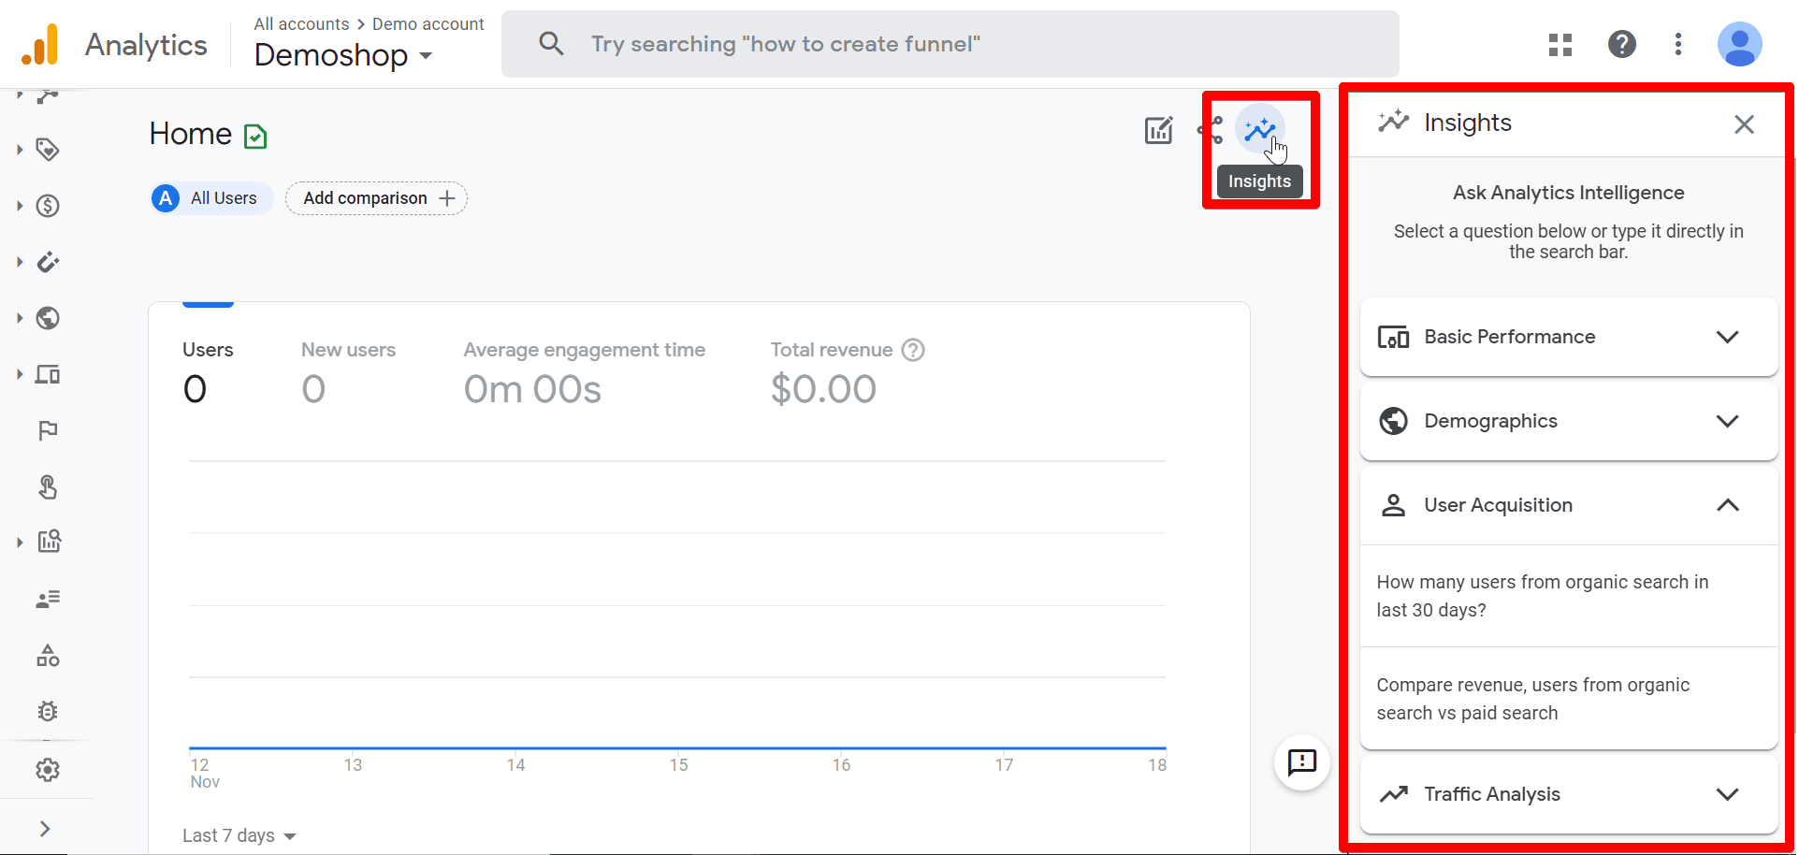Click the Add comparison button
Viewport: 1799px width, 855px height.
point(376,198)
